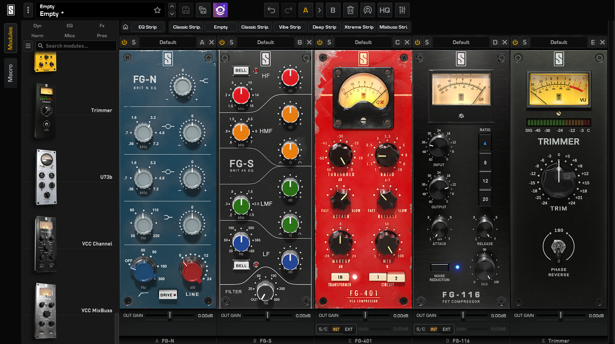
Task: Open slot A's letter selector
Action: tap(202, 42)
